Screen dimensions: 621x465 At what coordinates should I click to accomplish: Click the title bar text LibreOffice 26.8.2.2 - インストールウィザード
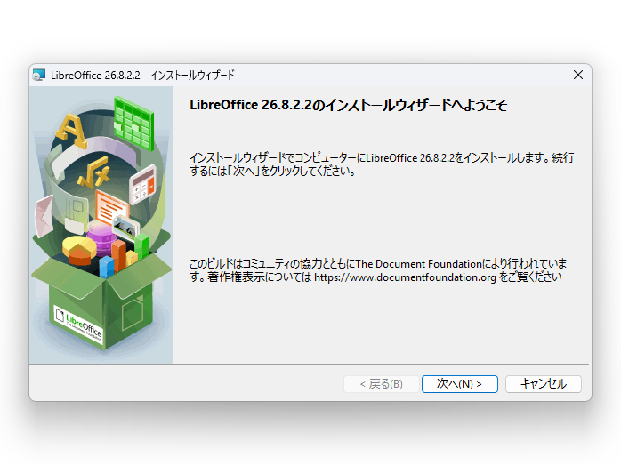coord(142,75)
